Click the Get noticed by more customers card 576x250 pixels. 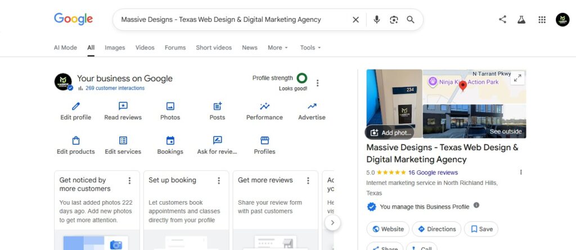pos(97,210)
